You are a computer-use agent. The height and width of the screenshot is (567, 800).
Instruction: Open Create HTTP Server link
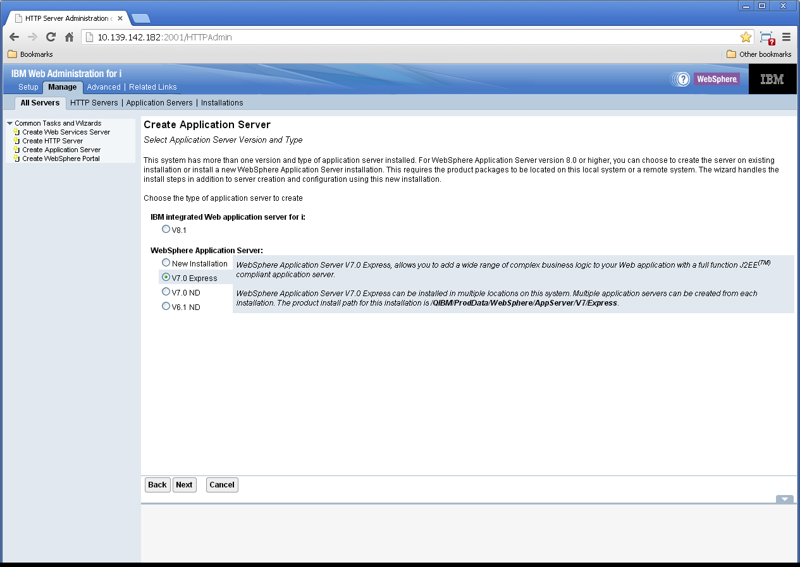52,141
